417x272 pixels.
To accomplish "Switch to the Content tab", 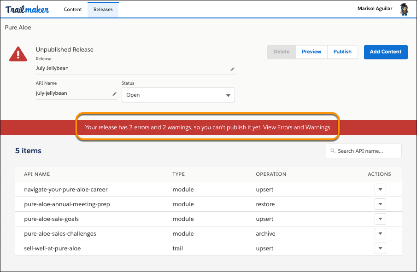I will [73, 9].
